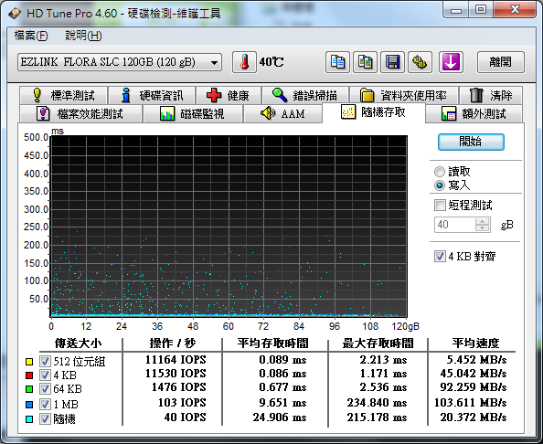The image size is (543, 444).
Task: Copy results text to clipboard icon
Action: point(337,62)
